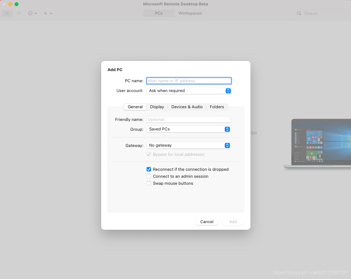Click the Add button
Viewport: 351px width, 279px height.
(233, 222)
